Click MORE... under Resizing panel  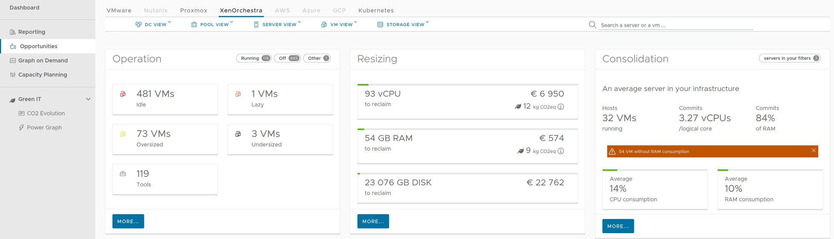373,221
